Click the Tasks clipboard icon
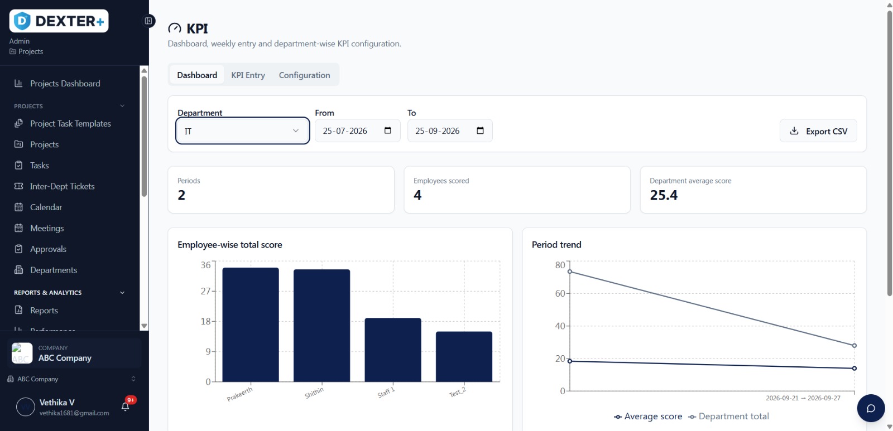The height and width of the screenshot is (431, 893). 18,165
